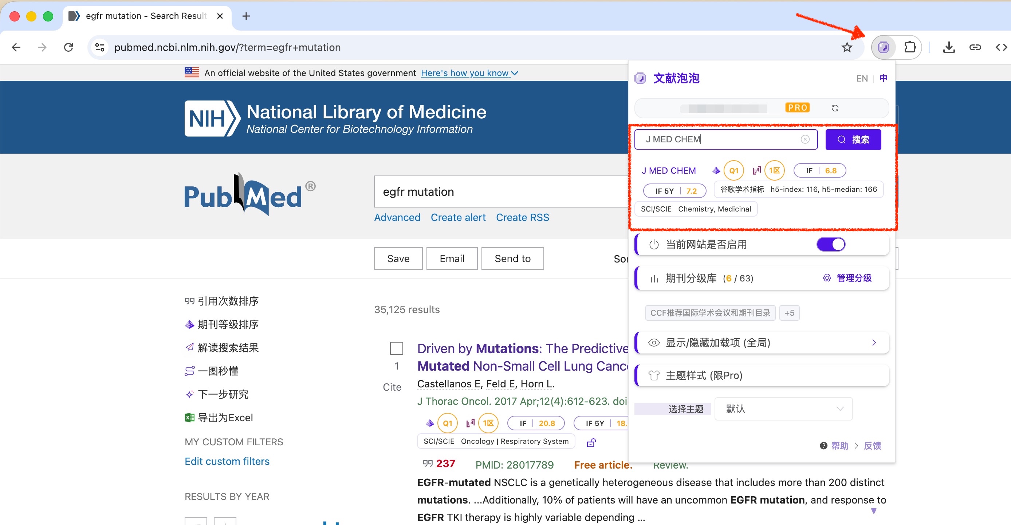Click into the egfr mutation search box
Image resolution: width=1011 pixels, height=525 pixels.
(499, 192)
